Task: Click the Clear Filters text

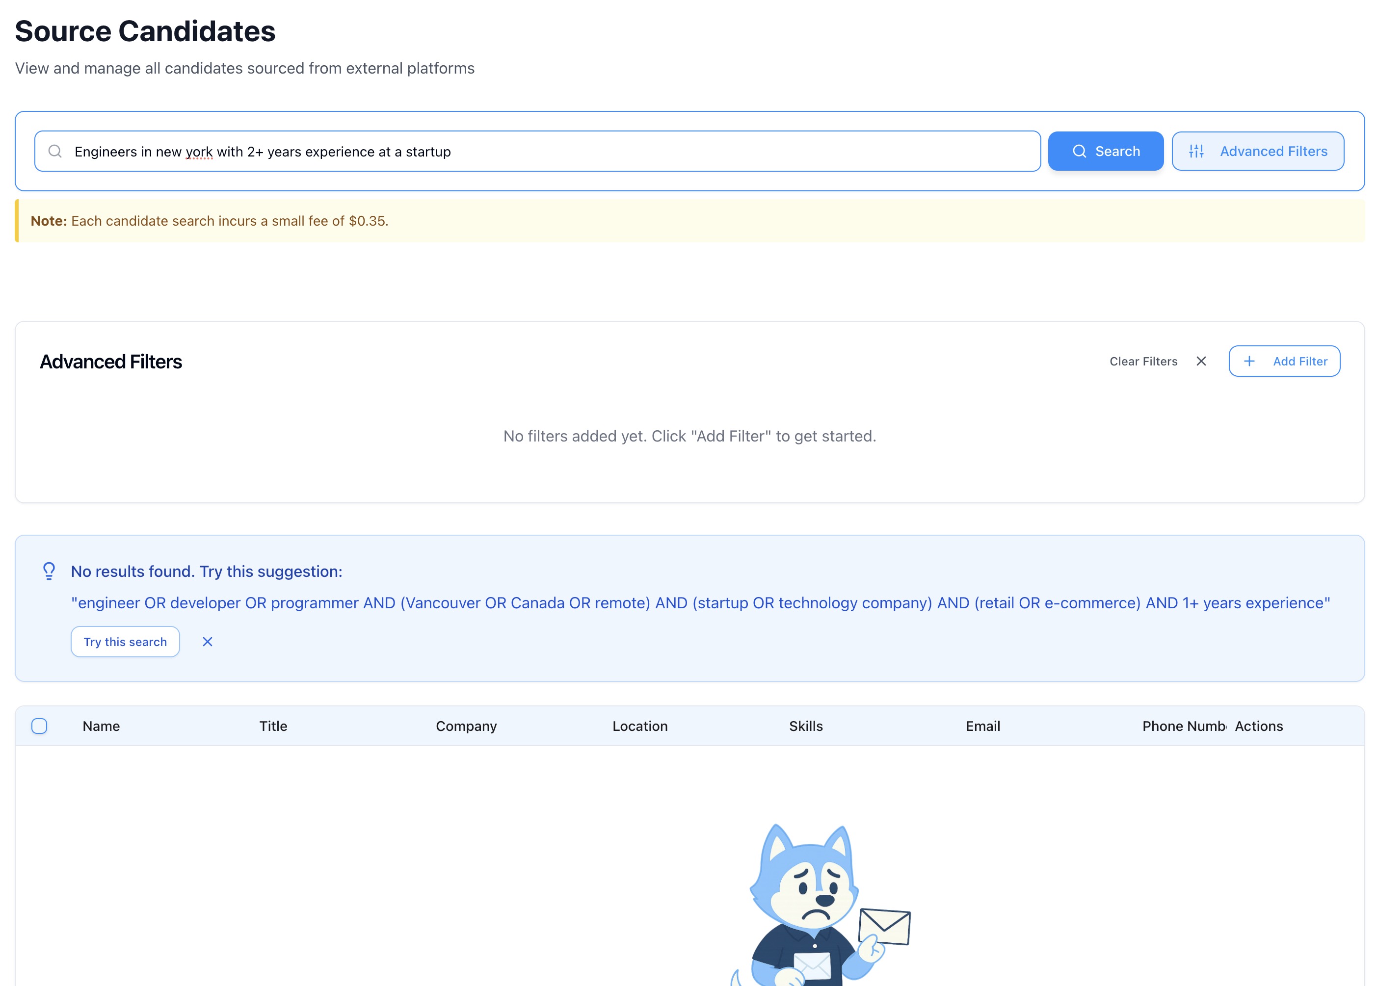Action: coord(1143,361)
